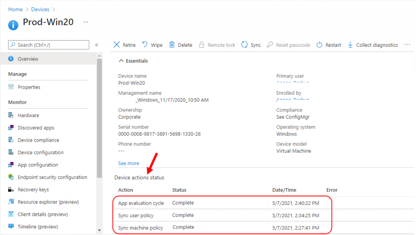Open the ellipsis menu next to Prod-Win20

pos(85,22)
